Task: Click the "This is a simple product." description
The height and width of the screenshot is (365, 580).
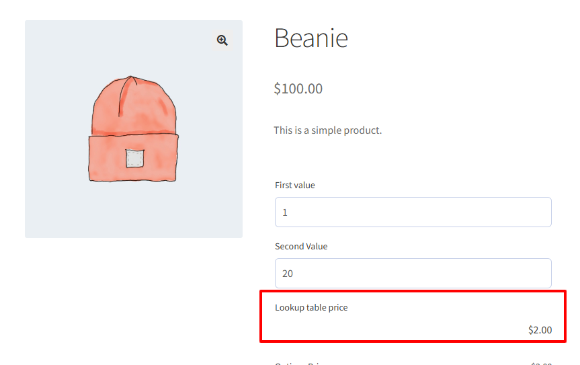Action: (x=328, y=130)
